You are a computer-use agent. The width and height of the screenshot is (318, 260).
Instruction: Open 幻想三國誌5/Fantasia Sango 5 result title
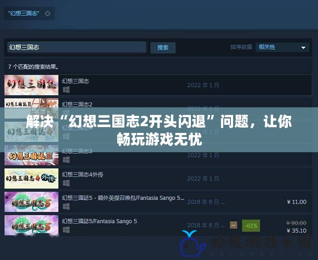click(x=99, y=221)
